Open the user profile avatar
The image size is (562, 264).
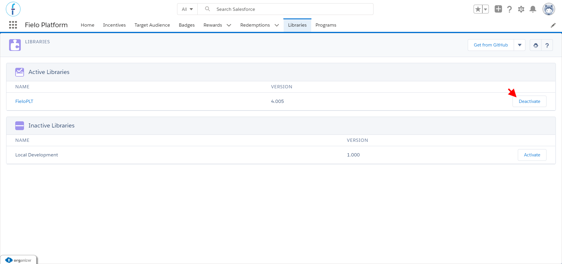[x=549, y=9]
